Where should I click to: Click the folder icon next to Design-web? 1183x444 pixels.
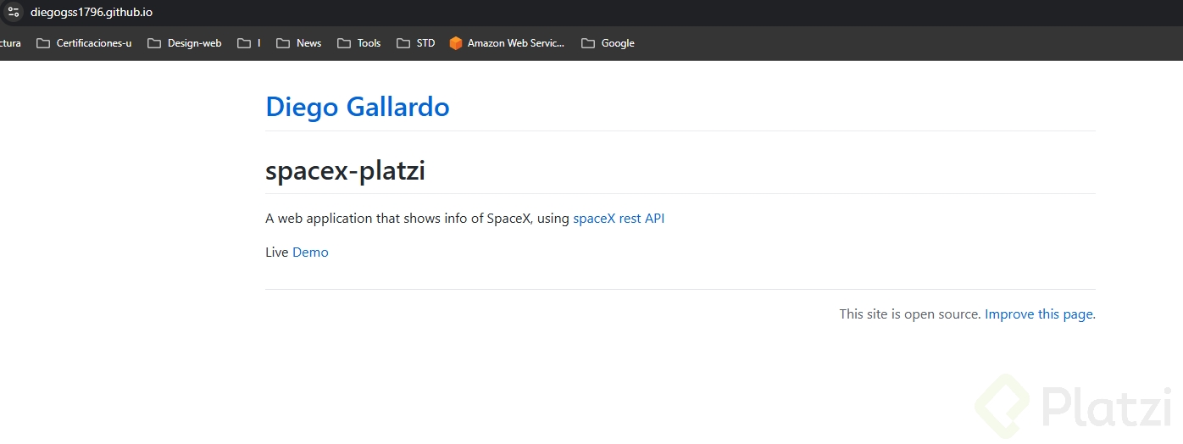(x=154, y=43)
